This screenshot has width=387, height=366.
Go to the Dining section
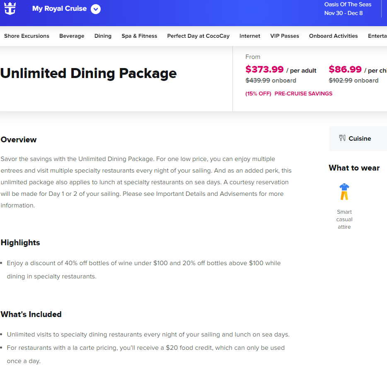click(x=103, y=36)
